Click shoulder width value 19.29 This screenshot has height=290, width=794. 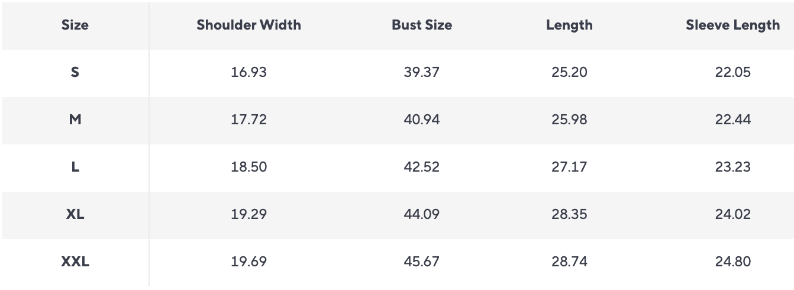248,214
